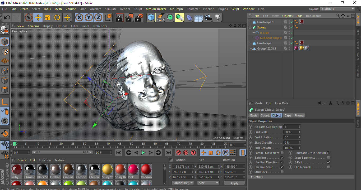This screenshot has width=361, height=190.
Task: Toggle Stick UVs checkbox
Action: click(x=282, y=172)
